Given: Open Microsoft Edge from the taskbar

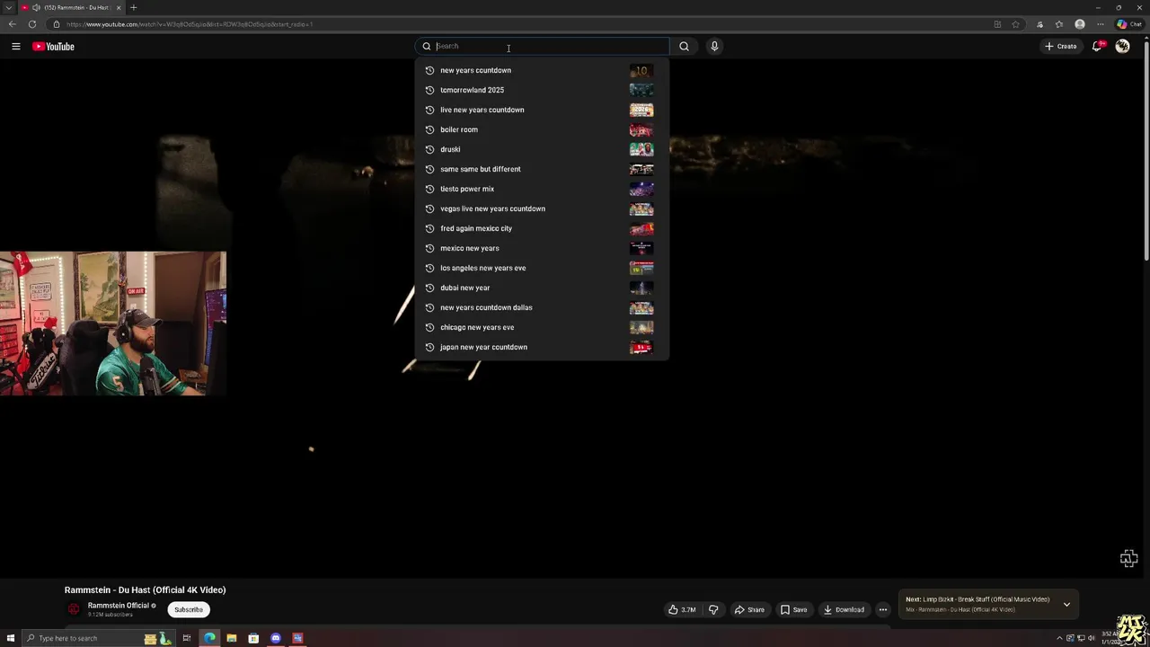Looking at the screenshot, I should [209, 638].
